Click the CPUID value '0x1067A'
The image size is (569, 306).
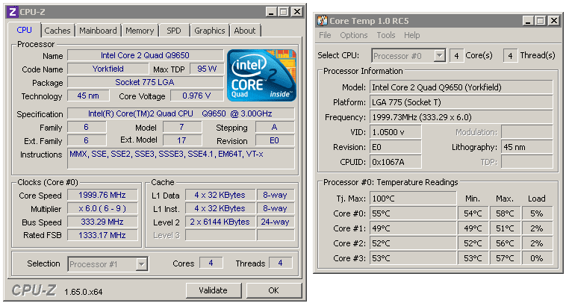click(396, 162)
